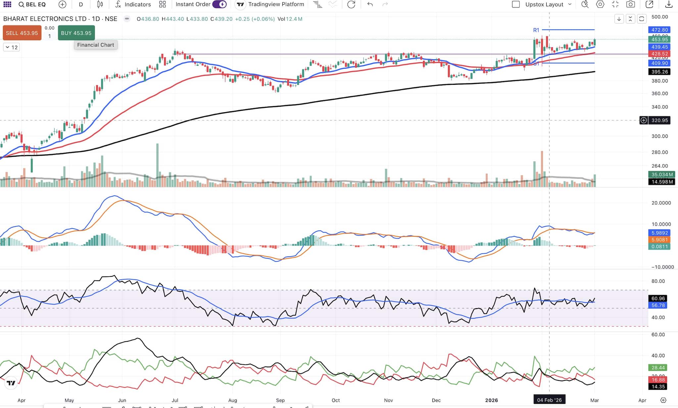Screen dimensions: 678x408
Task: Click the 395.26 black MA label
Action: pyautogui.click(x=659, y=72)
